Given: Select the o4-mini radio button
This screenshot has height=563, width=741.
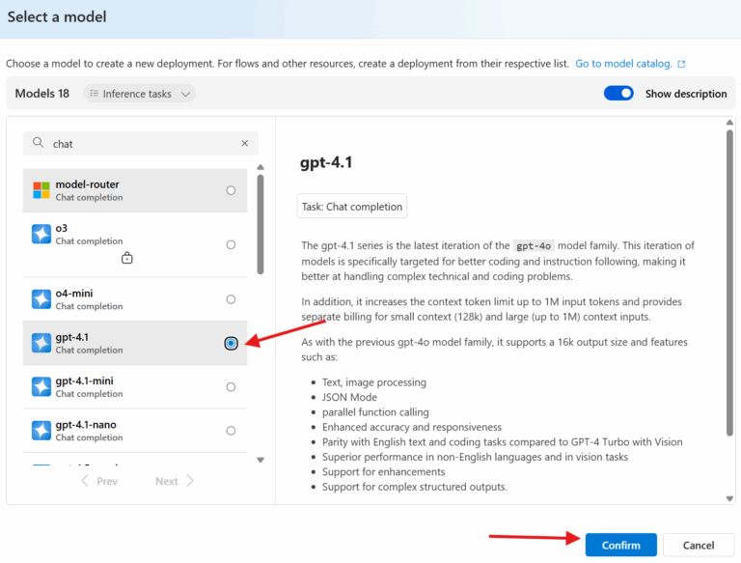Looking at the screenshot, I should pos(231,299).
